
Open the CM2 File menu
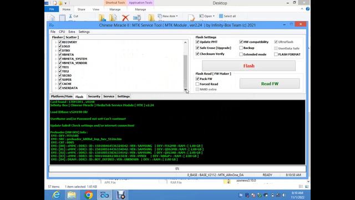[x=53, y=32]
